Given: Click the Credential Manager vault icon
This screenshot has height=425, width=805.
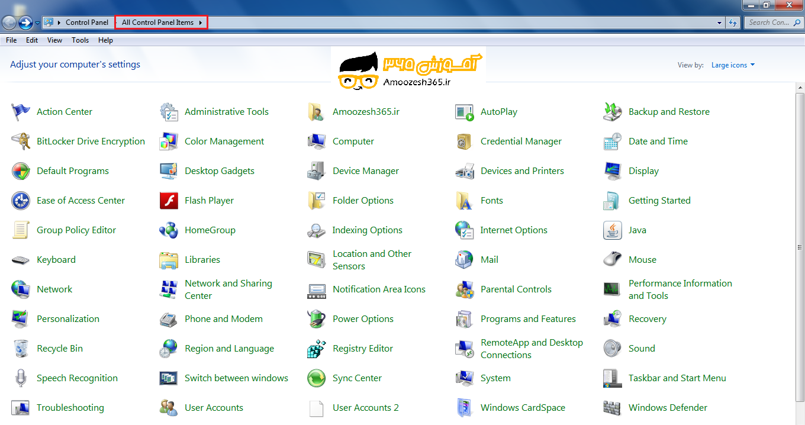Looking at the screenshot, I should pyautogui.click(x=465, y=141).
